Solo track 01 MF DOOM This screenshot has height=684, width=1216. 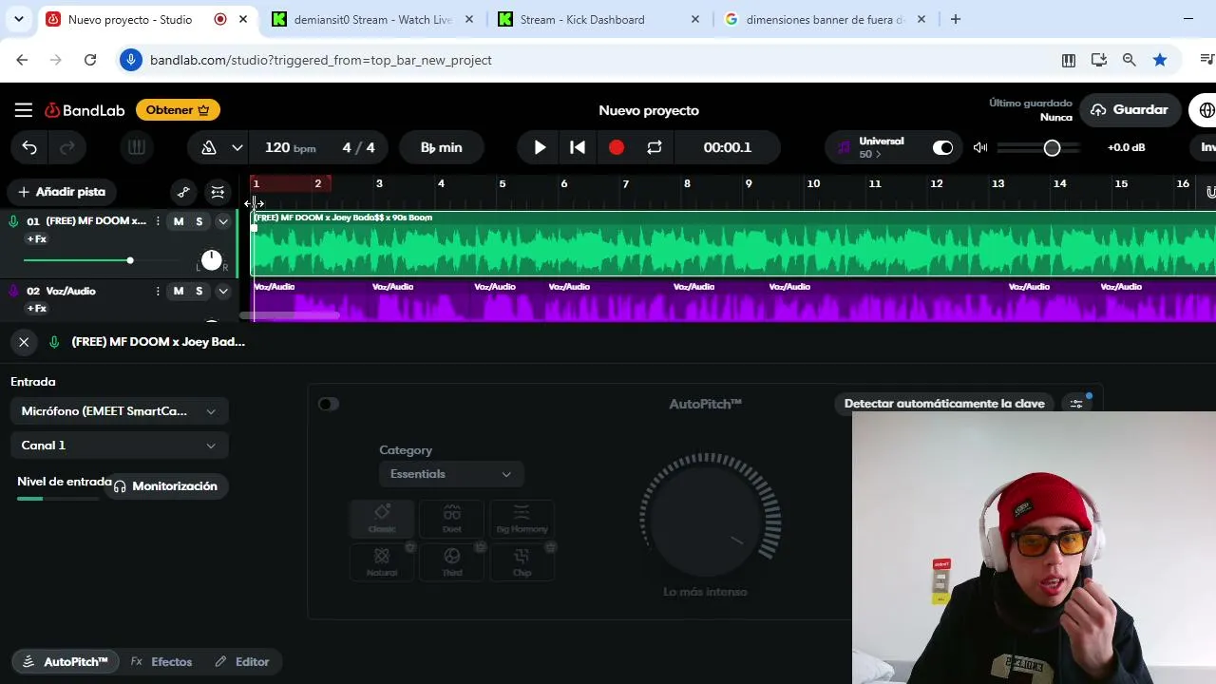click(199, 221)
